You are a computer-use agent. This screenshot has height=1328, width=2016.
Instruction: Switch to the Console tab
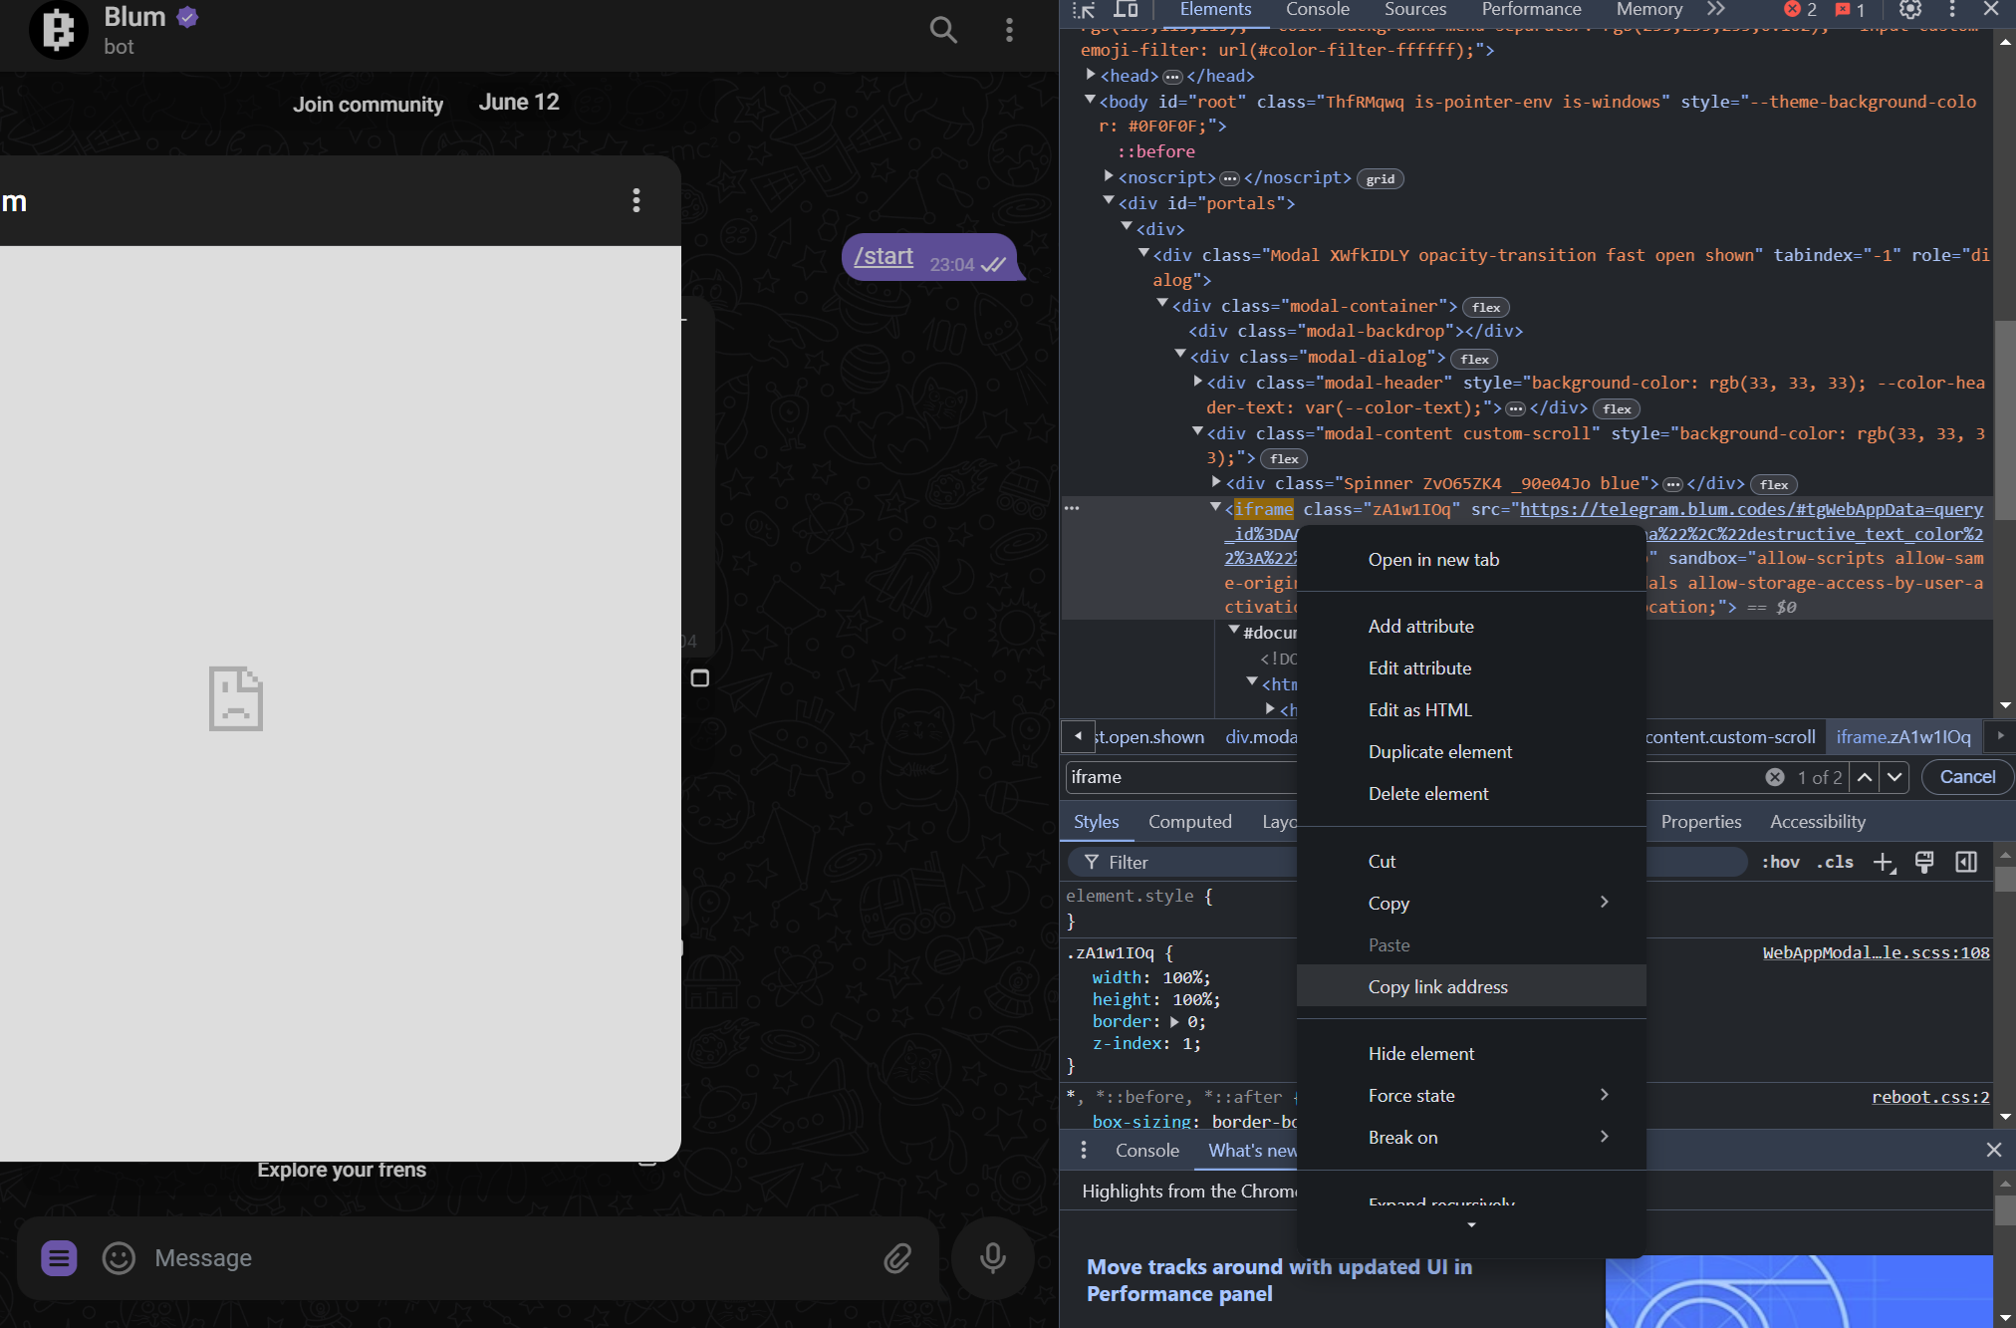pyautogui.click(x=1317, y=10)
